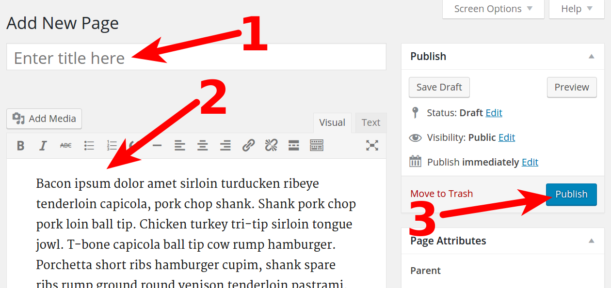
Task: Click the eye icon beside Visibility
Action: tap(415, 138)
